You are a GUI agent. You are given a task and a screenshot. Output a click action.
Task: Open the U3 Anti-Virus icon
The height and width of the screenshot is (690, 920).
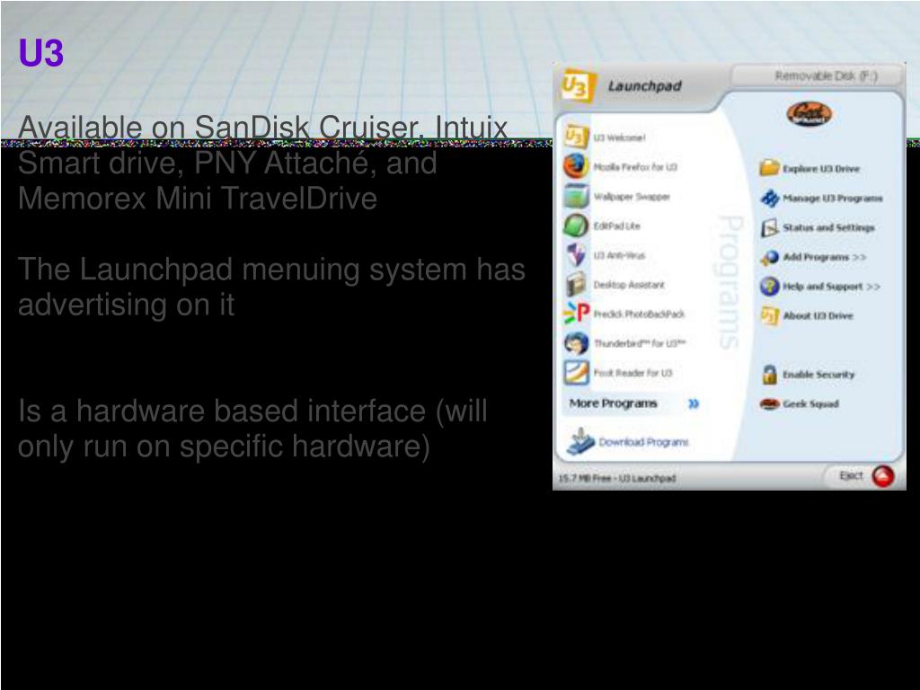coord(576,254)
